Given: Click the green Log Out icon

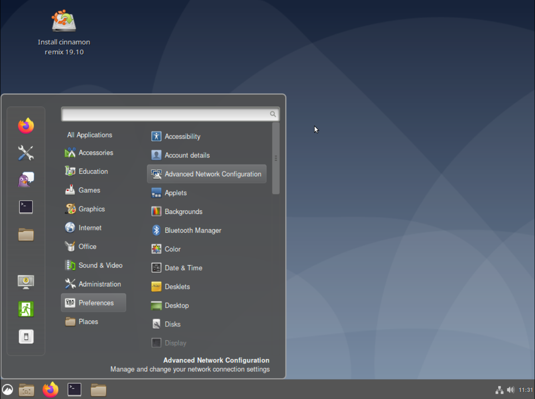Looking at the screenshot, I should pyautogui.click(x=26, y=309).
